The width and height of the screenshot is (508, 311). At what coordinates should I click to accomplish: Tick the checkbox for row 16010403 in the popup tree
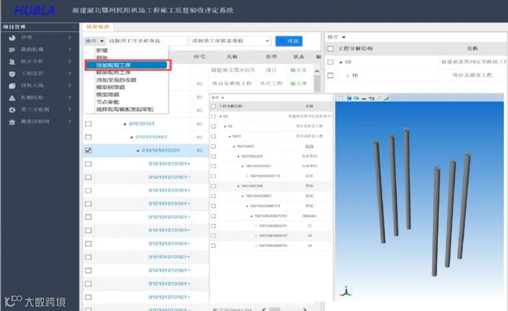point(213,146)
